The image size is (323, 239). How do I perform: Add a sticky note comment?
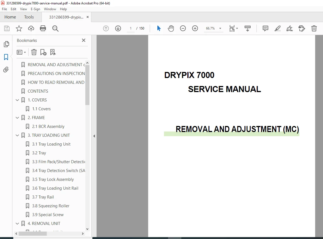(x=265, y=28)
